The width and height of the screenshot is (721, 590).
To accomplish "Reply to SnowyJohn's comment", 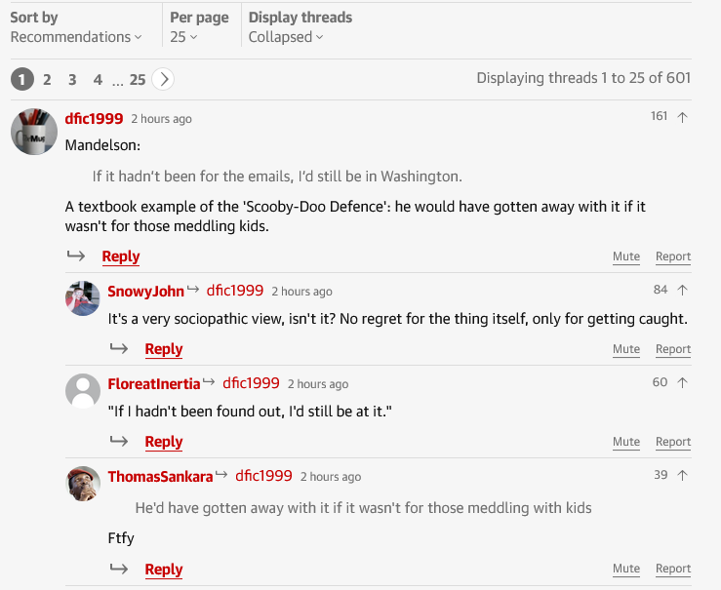I will 163,349.
